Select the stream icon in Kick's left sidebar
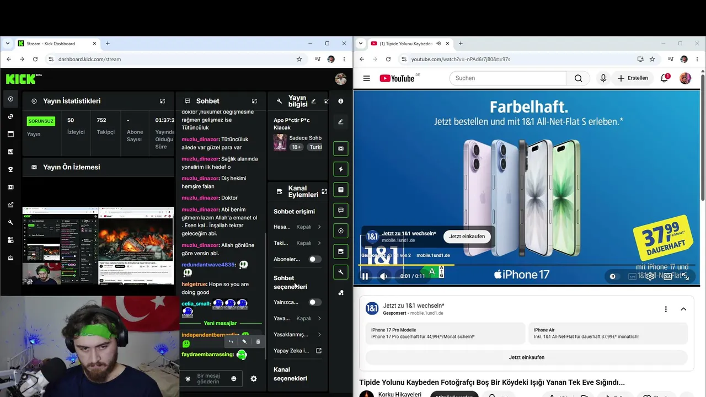The height and width of the screenshot is (397, 706). click(10, 99)
